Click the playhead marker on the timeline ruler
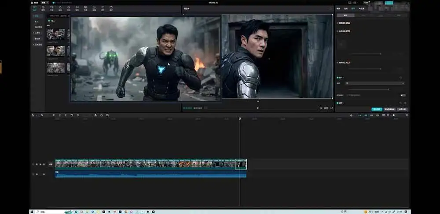440x214 pixels. (240, 119)
